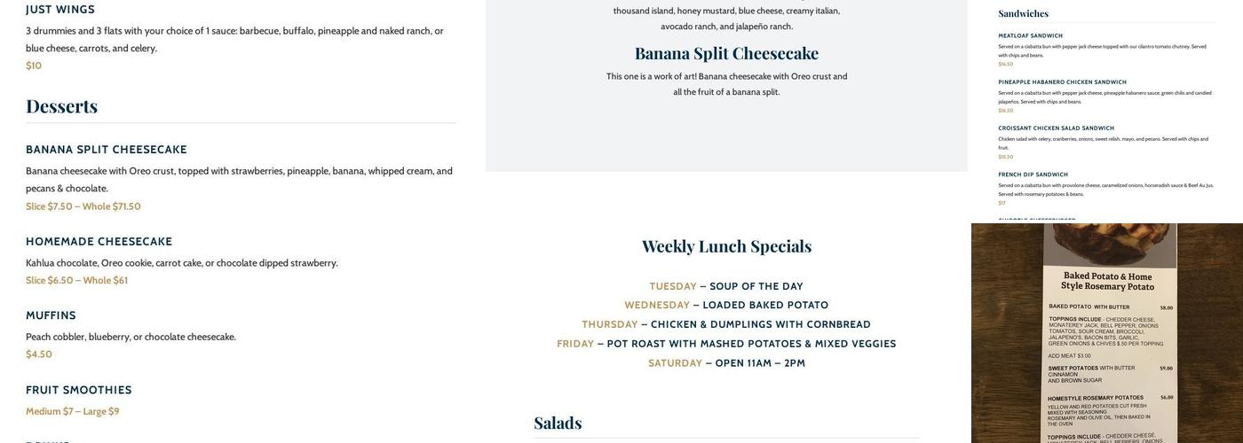Select the Croissant Chicken Salad Sandwich item
The height and width of the screenshot is (443, 1243).
point(1056,128)
